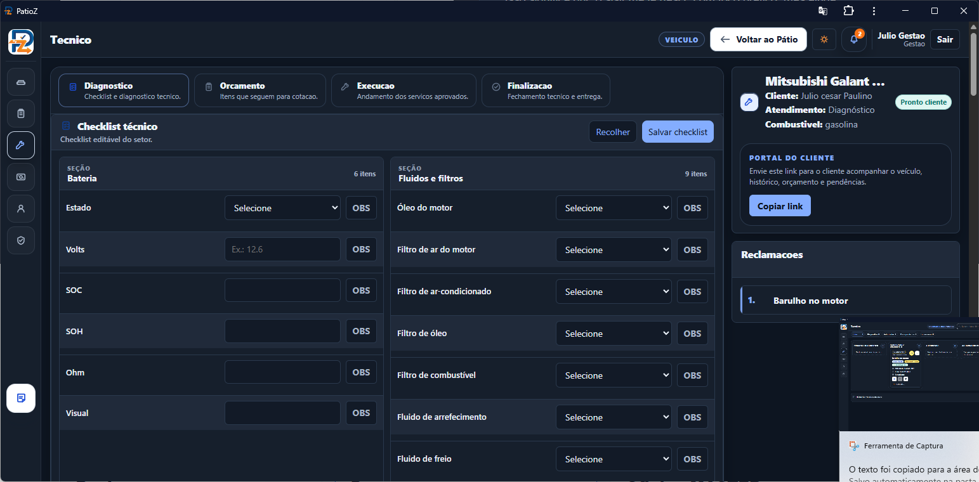
Task: Click OBS button for SOH row
Action: (361, 331)
